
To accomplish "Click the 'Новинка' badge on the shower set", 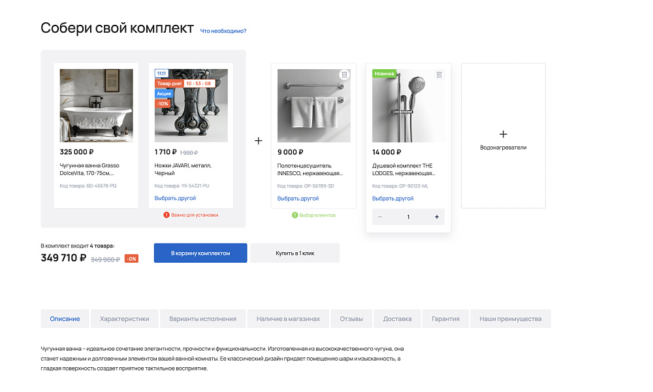I will 385,74.
